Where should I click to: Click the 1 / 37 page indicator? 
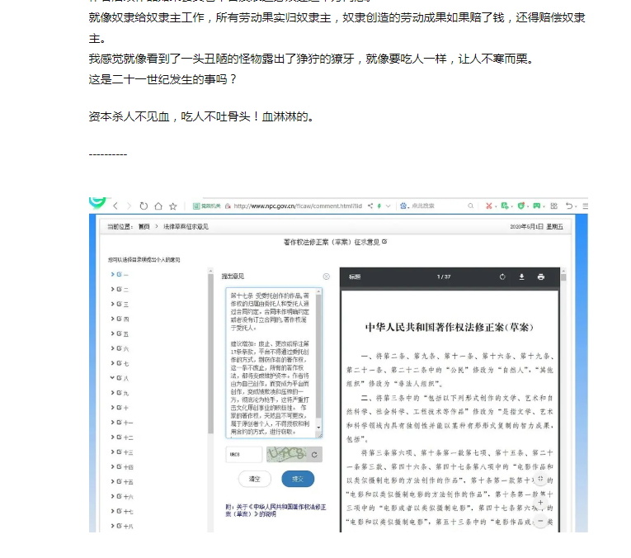(x=444, y=277)
